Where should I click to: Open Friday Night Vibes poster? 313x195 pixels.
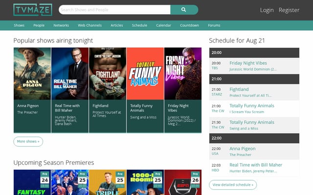click(x=183, y=74)
